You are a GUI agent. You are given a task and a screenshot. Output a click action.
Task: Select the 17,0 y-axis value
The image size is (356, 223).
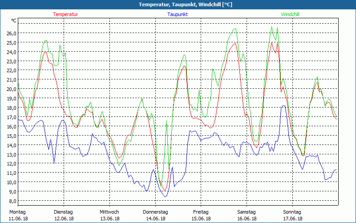tap(12, 117)
